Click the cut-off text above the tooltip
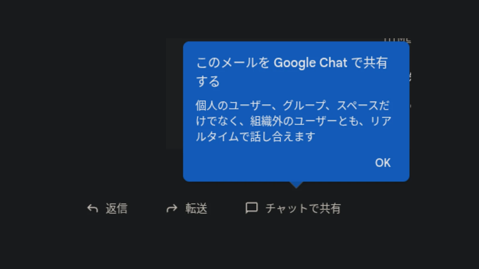The height and width of the screenshot is (269, 479). pyautogui.click(x=397, y=40)
